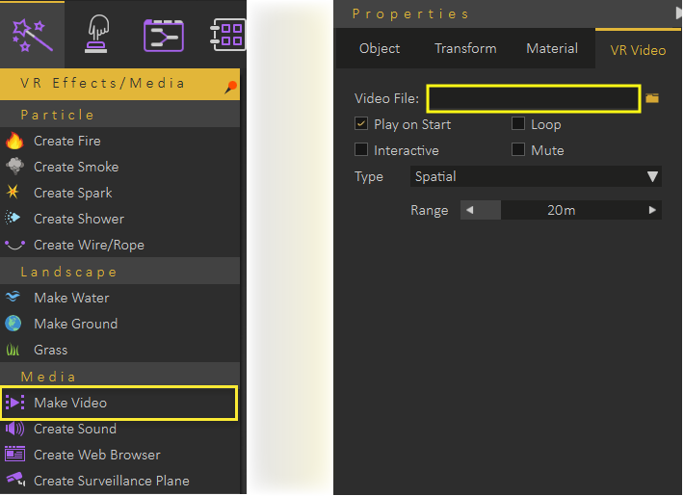Uncheck the Play on Start checkbox
This screenshot has width=684, height=496.
click(x=361, y=124)
